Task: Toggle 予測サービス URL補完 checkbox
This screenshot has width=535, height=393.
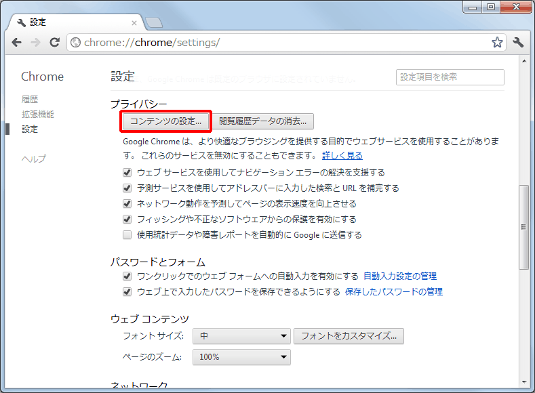Action: tap(127, 188)
